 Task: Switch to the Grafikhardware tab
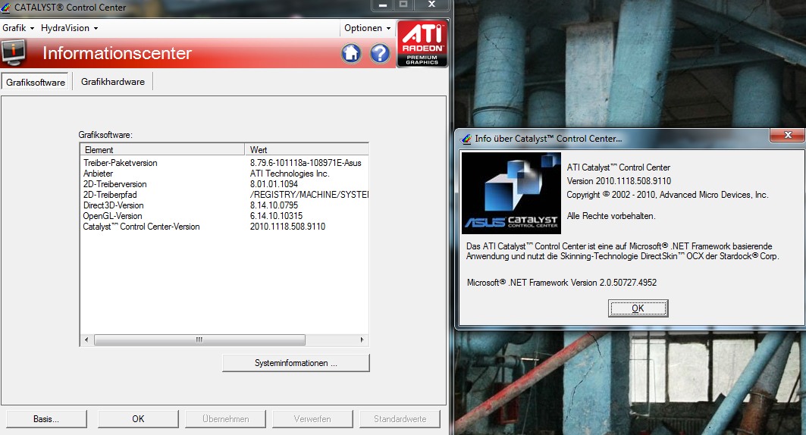pyautogui.click(x=112, y=82)
